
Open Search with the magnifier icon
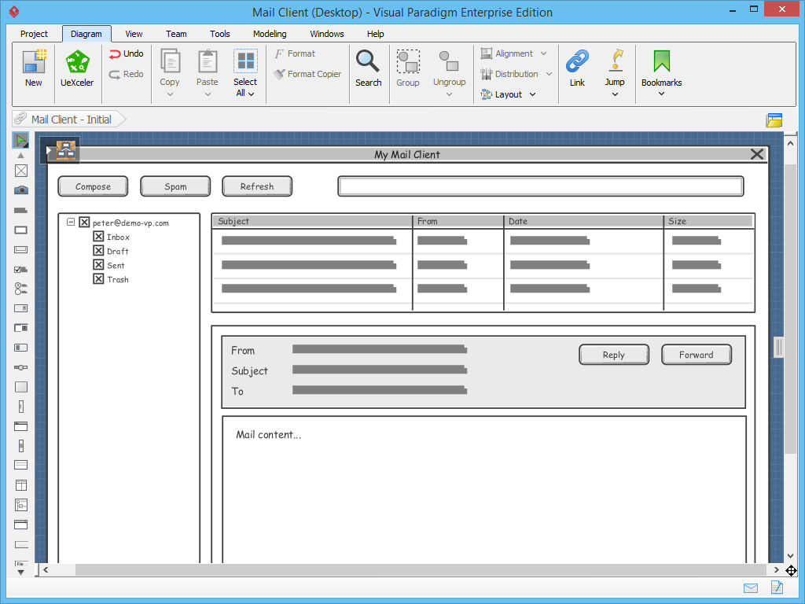368,61
